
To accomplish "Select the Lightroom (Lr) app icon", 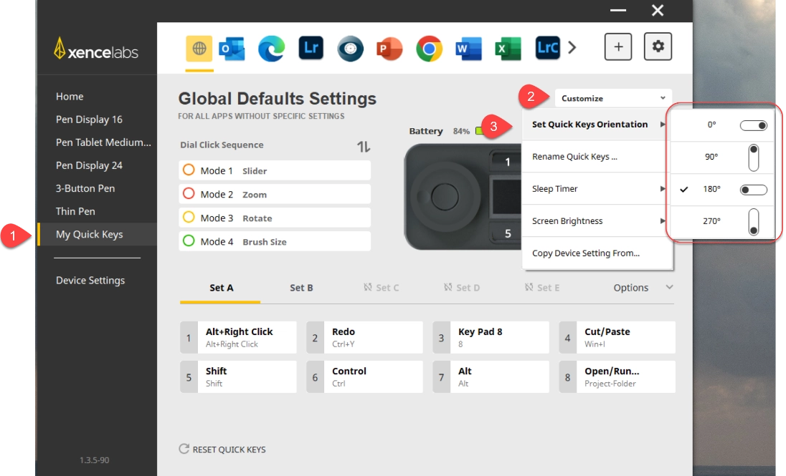I will [x=311, y=48].
